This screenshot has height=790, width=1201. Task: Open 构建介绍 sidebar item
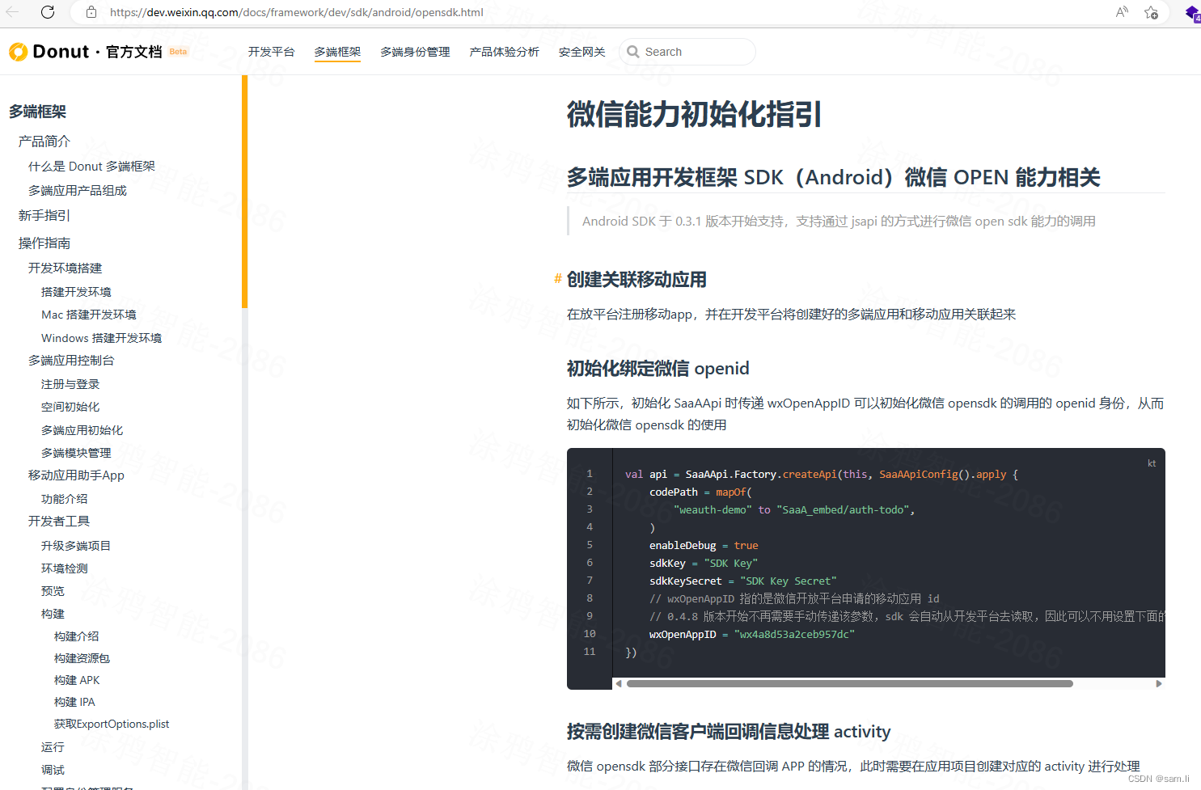click(x=76, y=636)
